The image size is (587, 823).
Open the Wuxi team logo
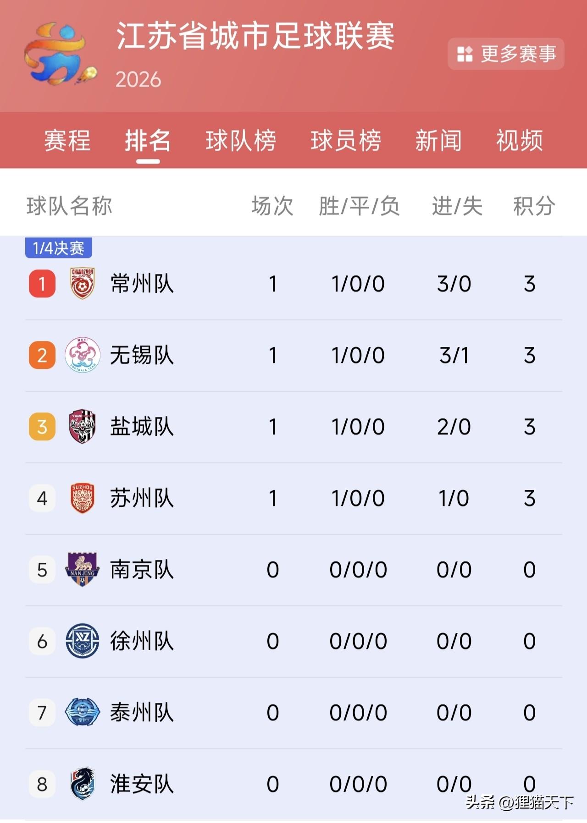click(83, 355)
